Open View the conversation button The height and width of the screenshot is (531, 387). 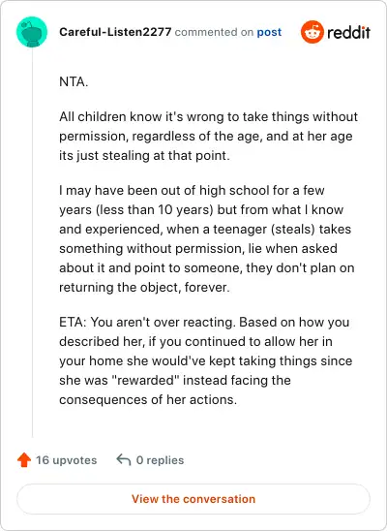point(193,499)
